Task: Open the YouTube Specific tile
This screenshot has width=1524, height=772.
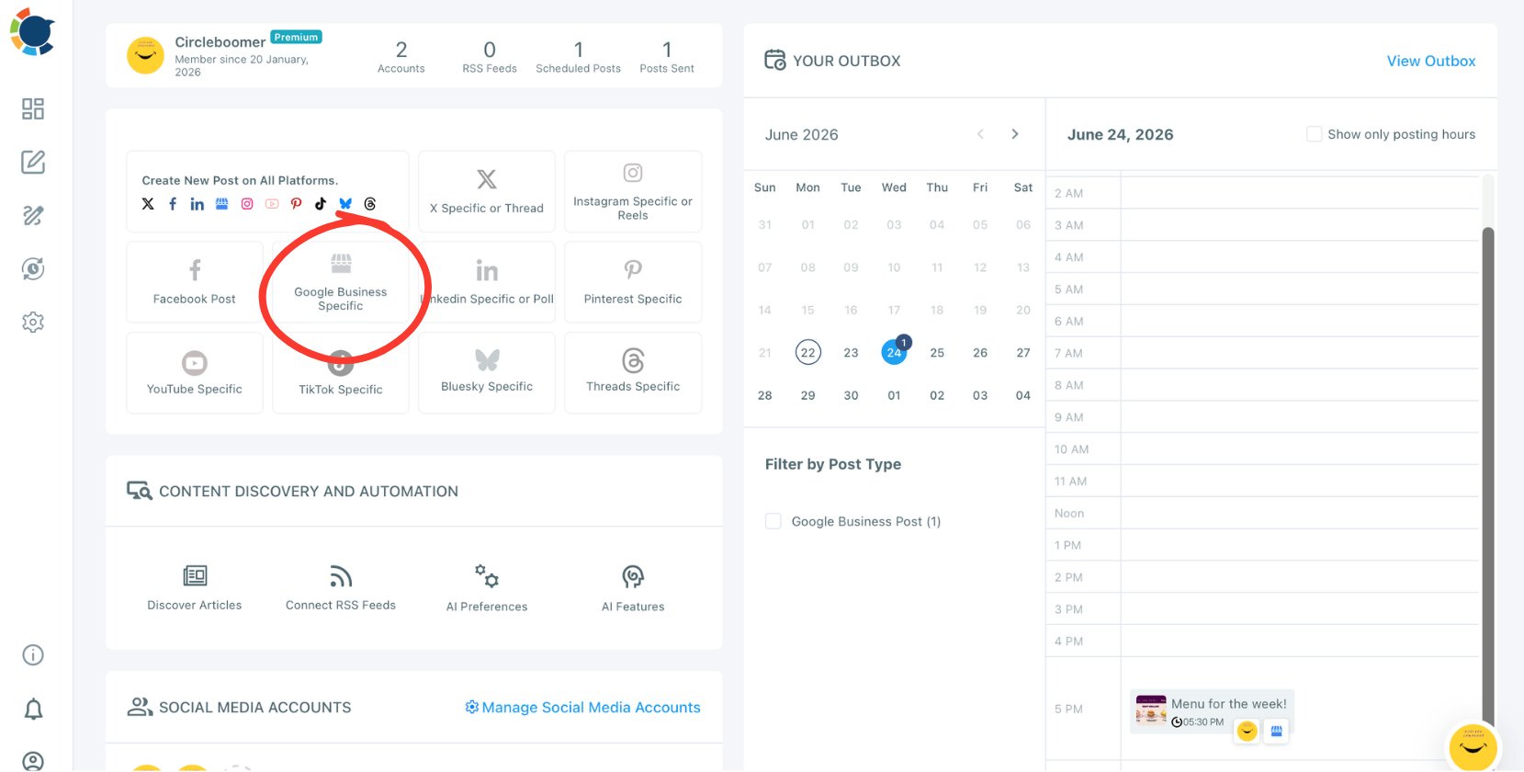Action: [x=195, y=373]
